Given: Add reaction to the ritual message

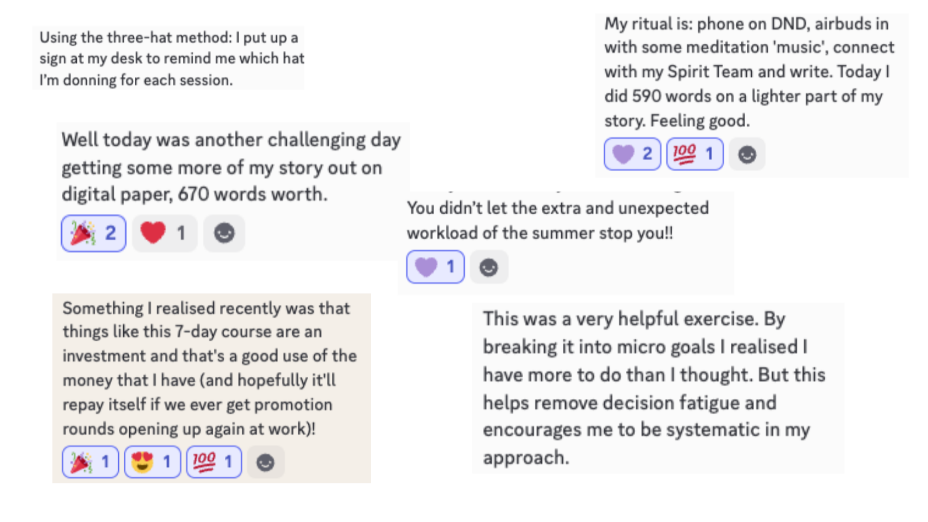Looking at the screenshot, I should [747, 154].
